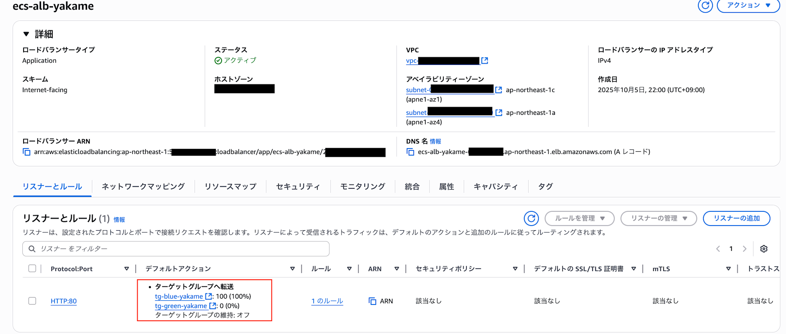Screen dimensions: 786x334
Task: Copy the HTTP:80 listener ARN
Action: coord(372,301)
